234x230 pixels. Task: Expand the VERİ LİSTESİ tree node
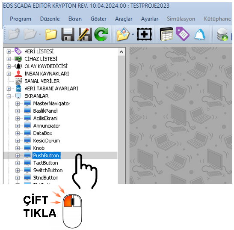click(9, 52)
